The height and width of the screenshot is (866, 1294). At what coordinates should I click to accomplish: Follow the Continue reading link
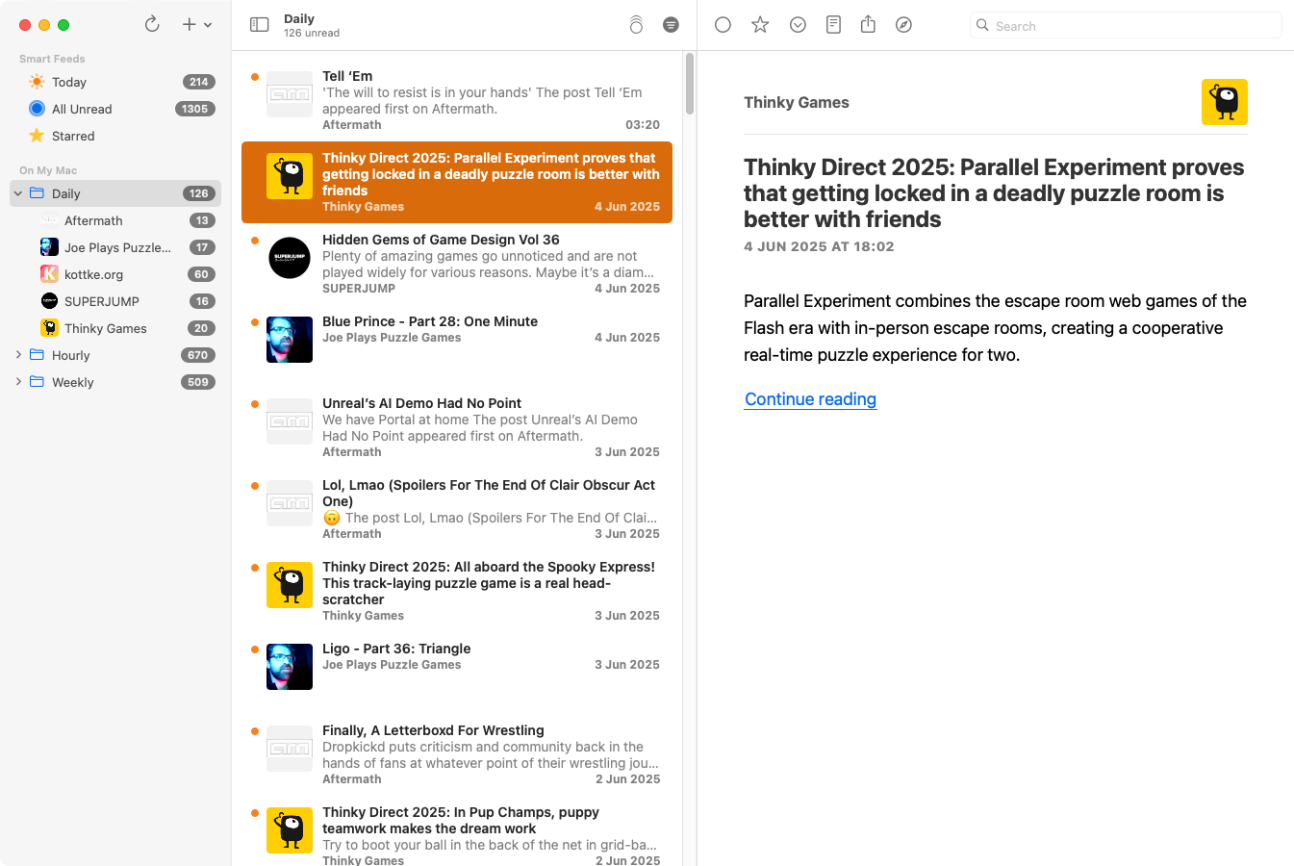(x=810, y=399)
